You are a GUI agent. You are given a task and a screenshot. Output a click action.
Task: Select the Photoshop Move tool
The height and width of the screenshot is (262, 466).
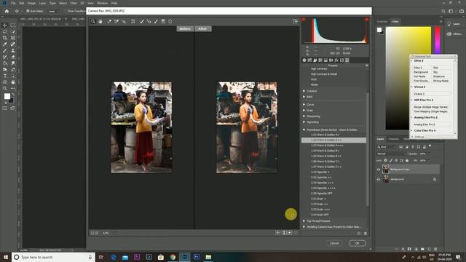click(5, 25)
